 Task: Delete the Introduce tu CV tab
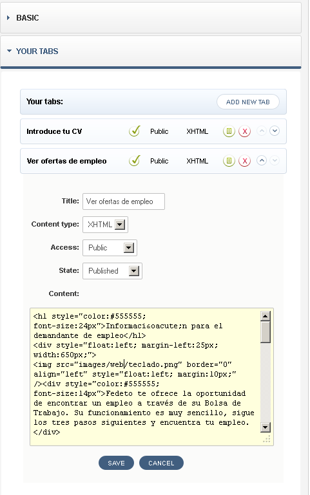[244, 131]
